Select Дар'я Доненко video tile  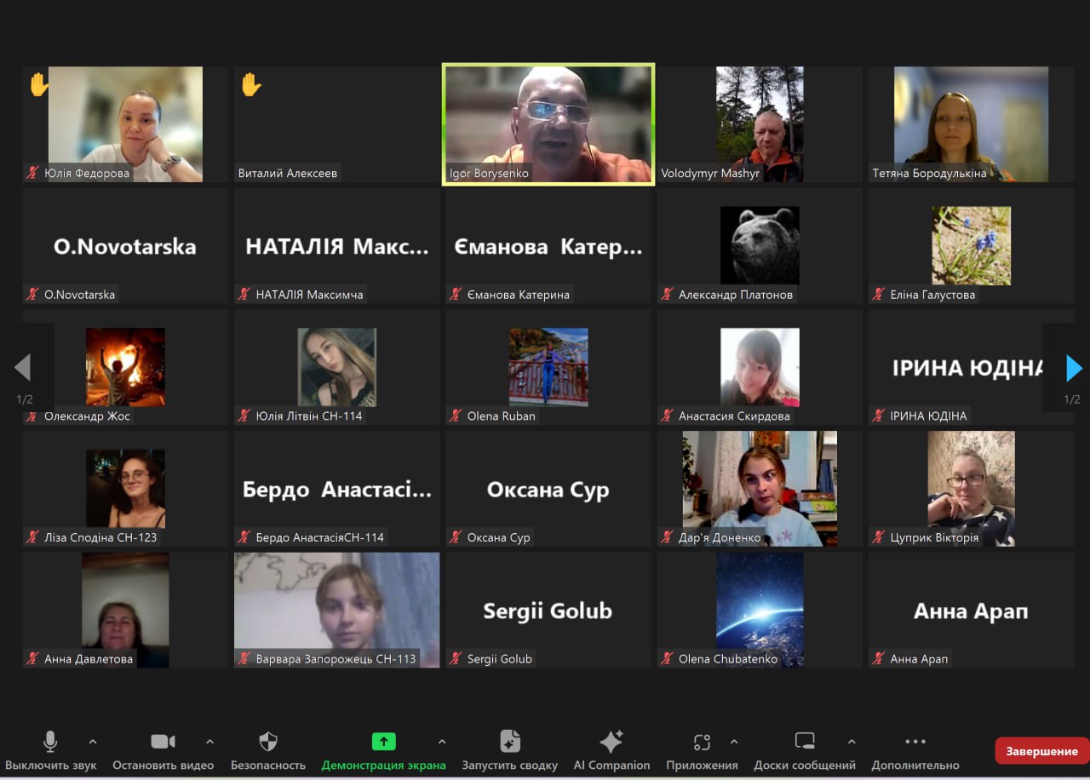click(x=759, y=488)
